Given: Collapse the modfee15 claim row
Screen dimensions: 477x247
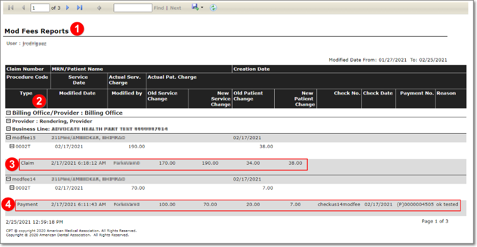Looking at the screenshot, I should pos(8,138).
